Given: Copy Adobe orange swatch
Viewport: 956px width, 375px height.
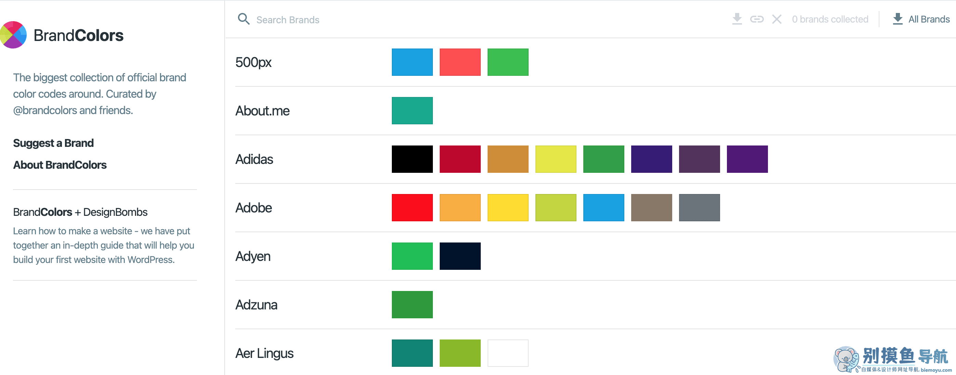Looking at the screenshot, I should coord(460,208).
